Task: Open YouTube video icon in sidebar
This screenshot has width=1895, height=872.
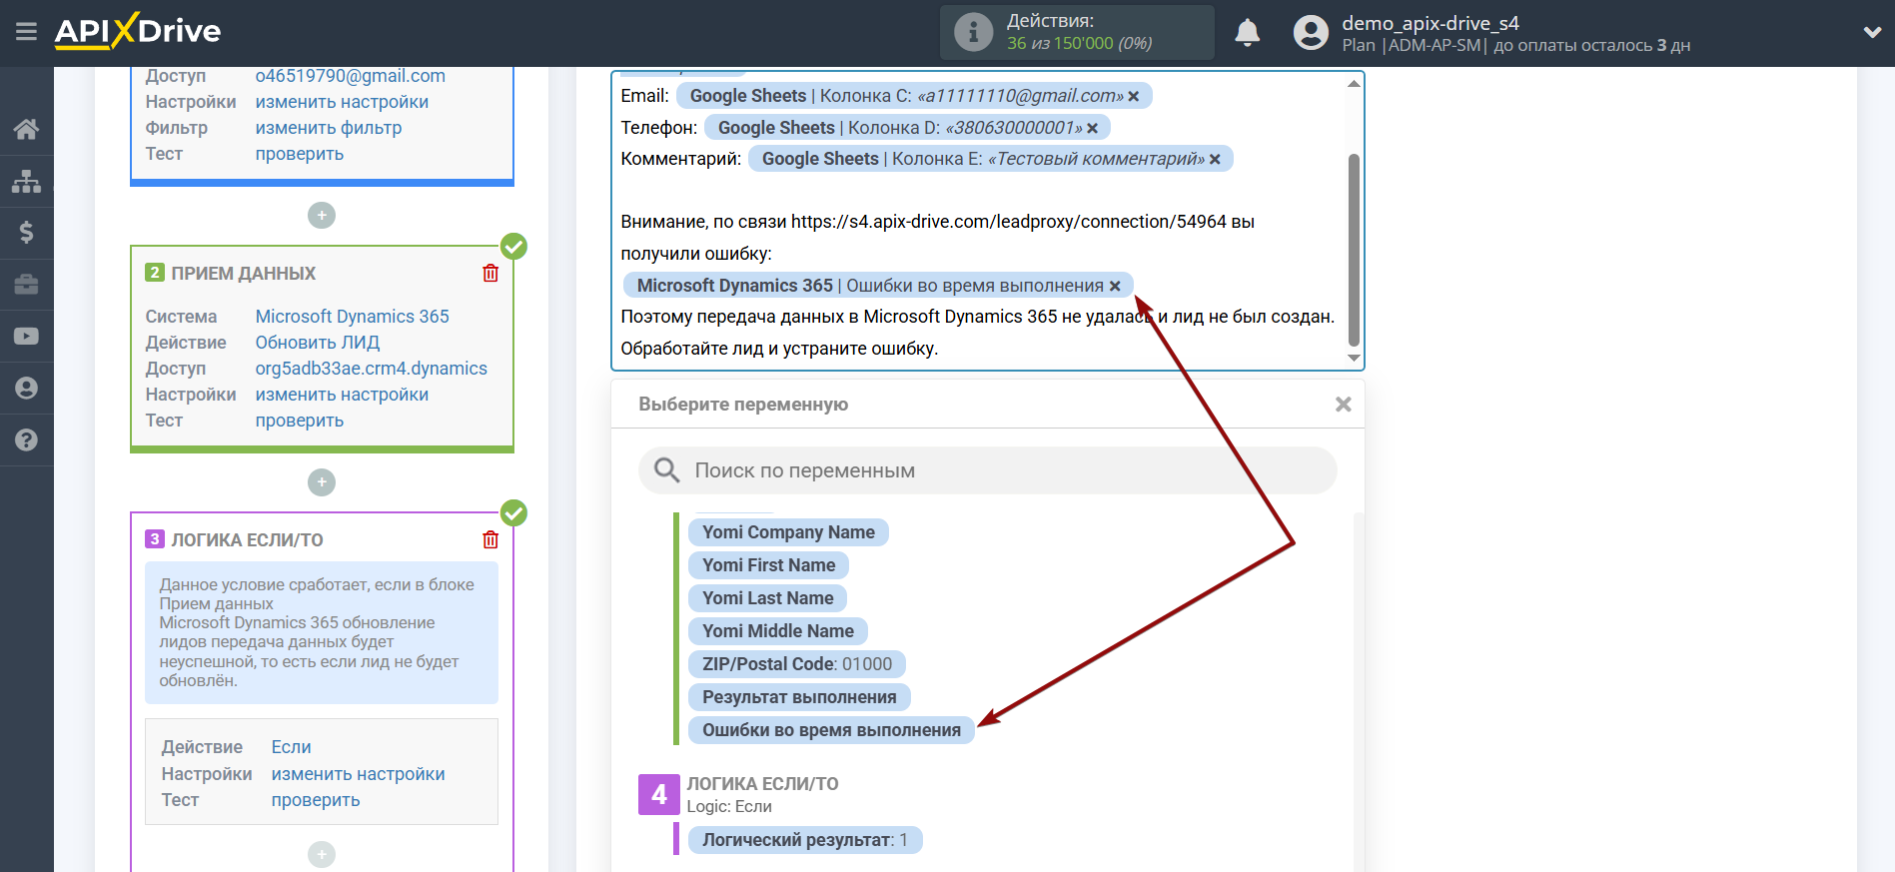Action: (x=27, y=337)
